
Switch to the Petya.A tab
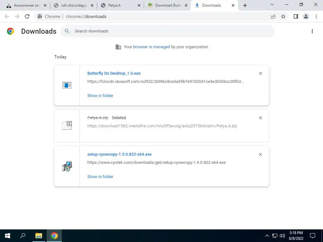120,5
